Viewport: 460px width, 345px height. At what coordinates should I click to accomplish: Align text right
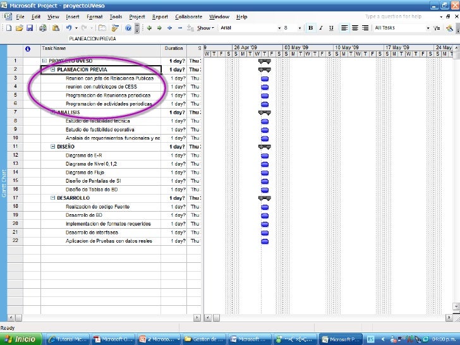[x=365, y=28]
